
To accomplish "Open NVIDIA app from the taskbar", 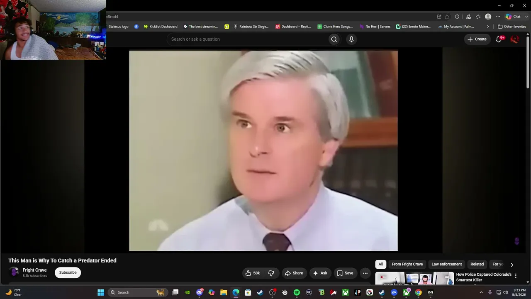I will point(188,292).
